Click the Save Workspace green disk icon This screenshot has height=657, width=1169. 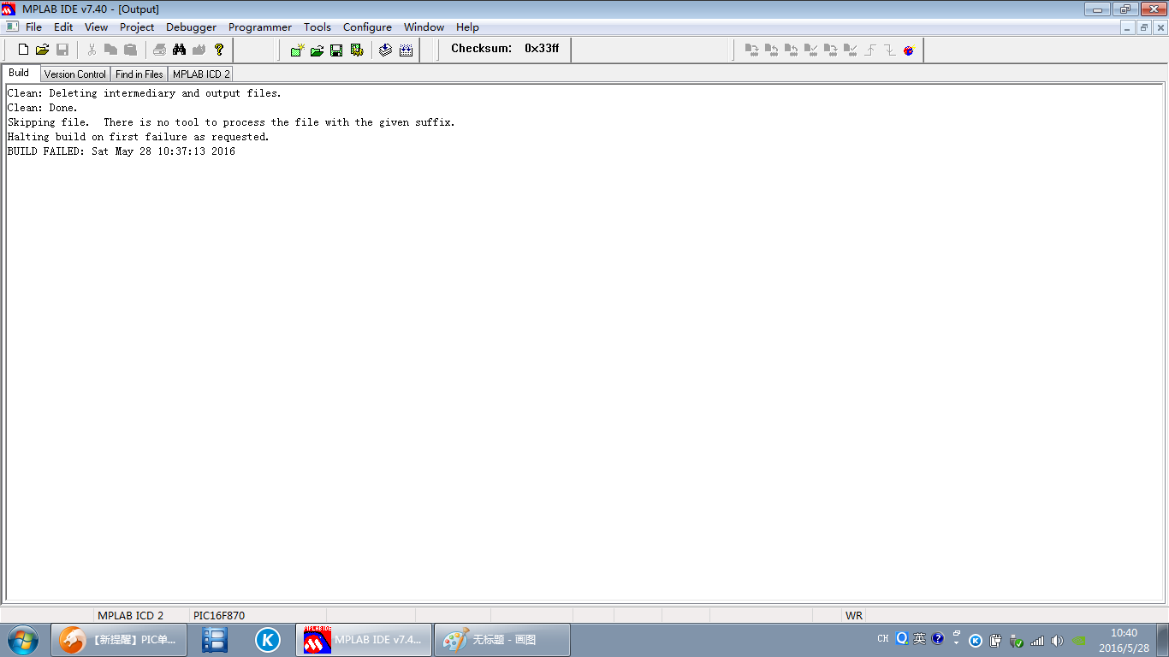pyautogui.click(x=336, y=50)
